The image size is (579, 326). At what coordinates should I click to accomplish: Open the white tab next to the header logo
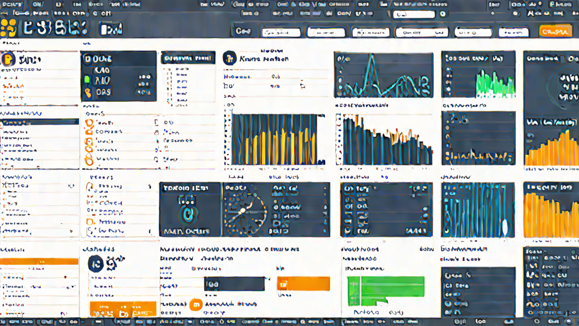tap(111, 29)
